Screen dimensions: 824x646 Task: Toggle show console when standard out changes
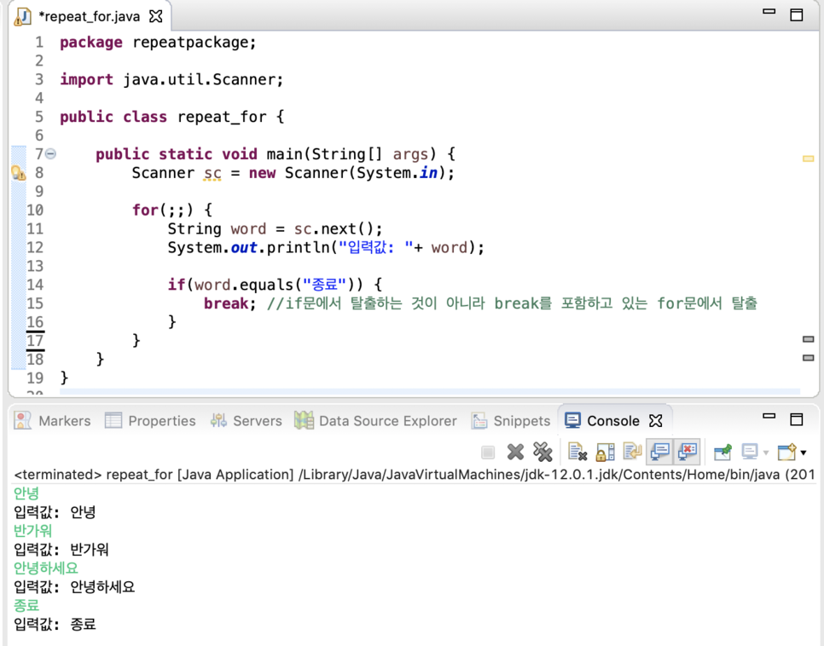coord(659,452)
